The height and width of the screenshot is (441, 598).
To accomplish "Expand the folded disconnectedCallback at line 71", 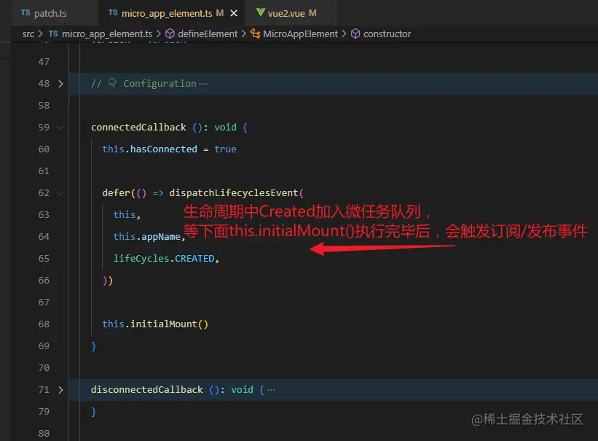I will pyautogui.click(x=60, y=390).
